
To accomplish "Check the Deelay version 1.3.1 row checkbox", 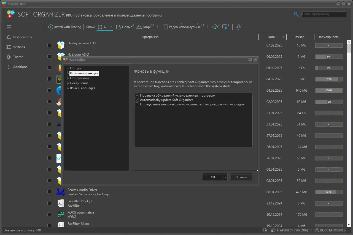I will point(49,45).
